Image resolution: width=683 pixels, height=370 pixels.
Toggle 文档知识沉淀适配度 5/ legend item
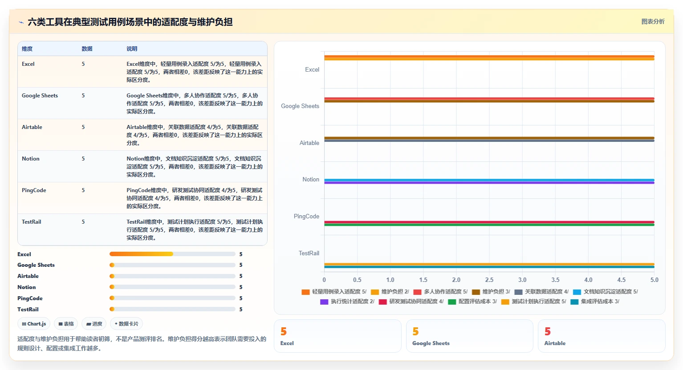pos(606,292)
